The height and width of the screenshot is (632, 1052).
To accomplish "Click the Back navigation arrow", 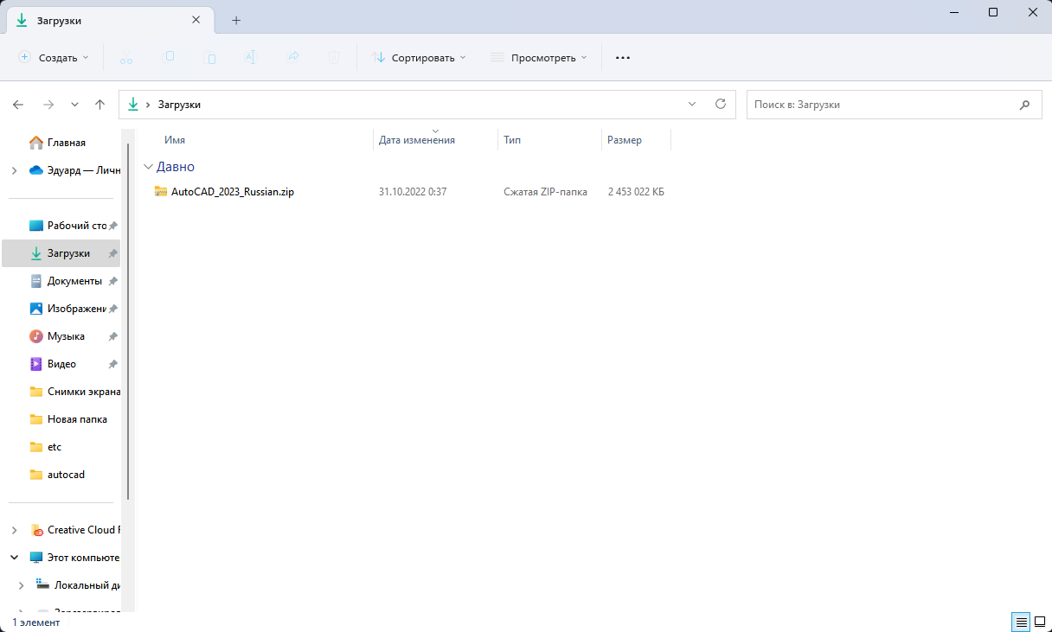I will [x=18, y=105].
